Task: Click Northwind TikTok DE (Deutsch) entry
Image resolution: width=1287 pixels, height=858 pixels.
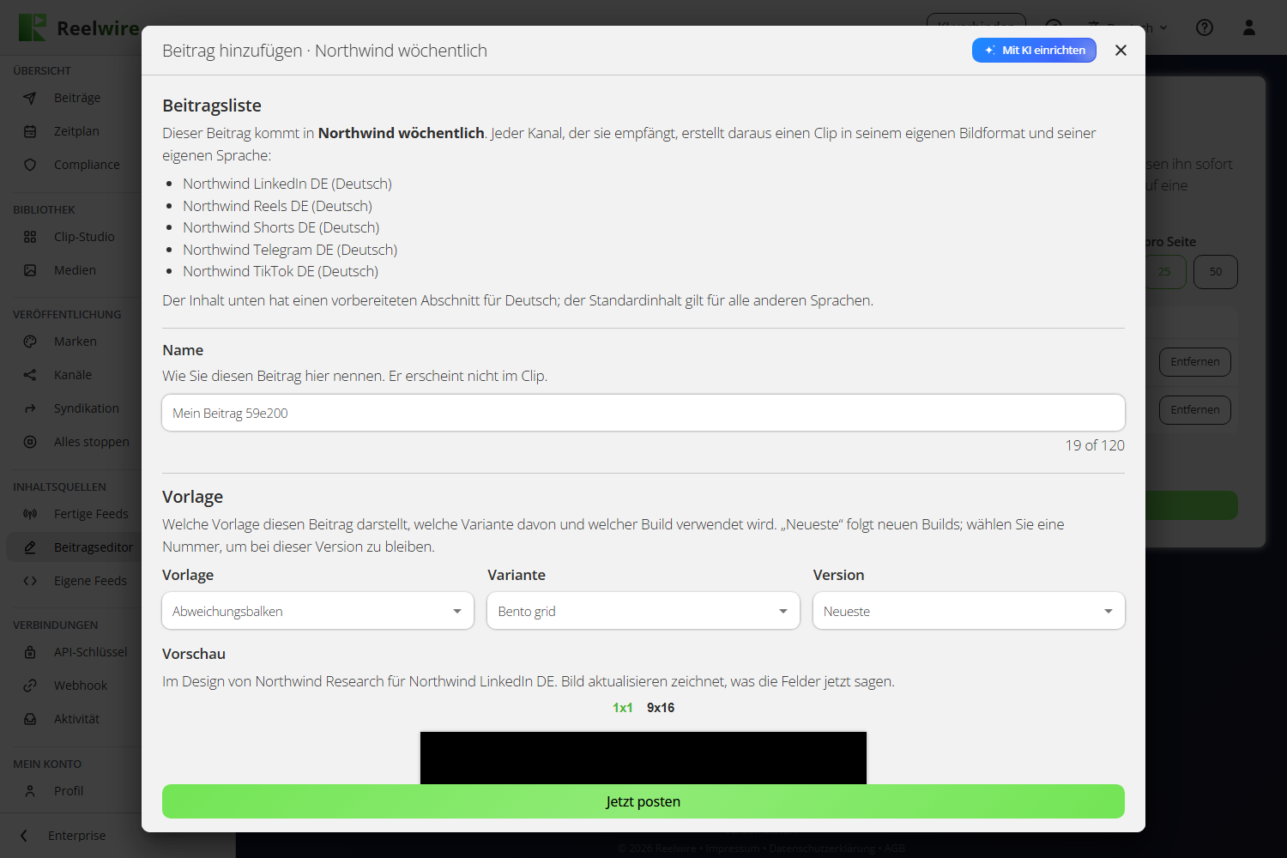Action: [x=281, y=271]
